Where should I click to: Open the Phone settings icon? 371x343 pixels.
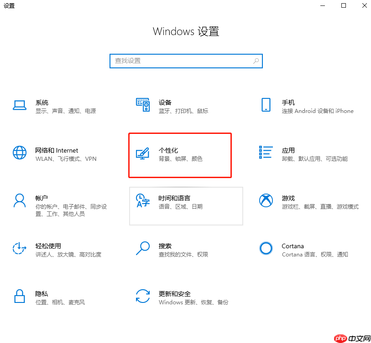[266, 105]
